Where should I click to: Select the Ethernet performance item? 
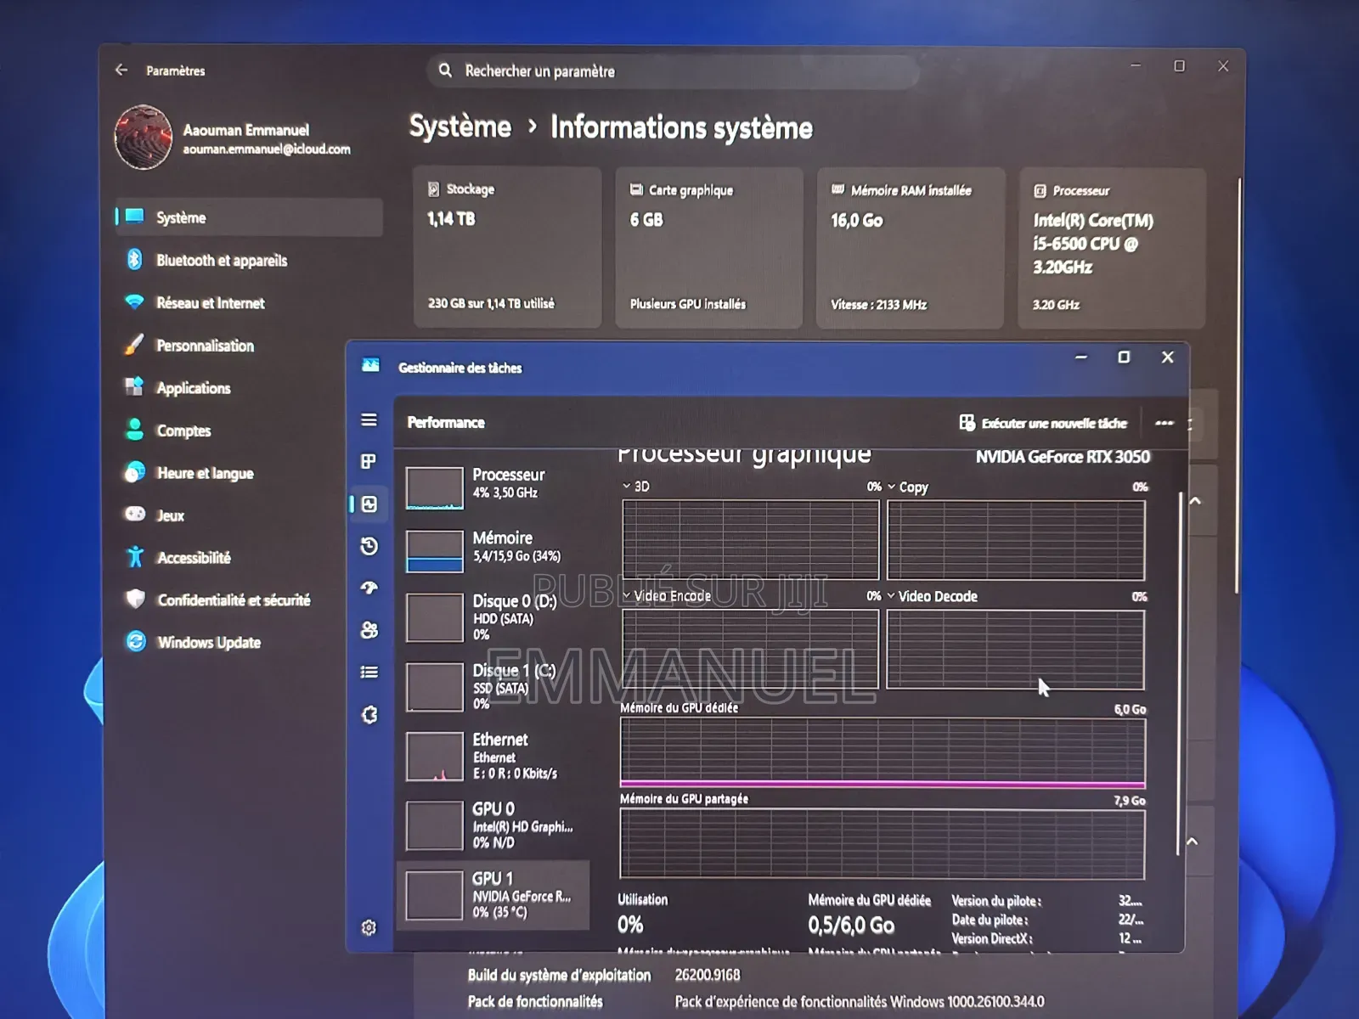pos(493,757)
